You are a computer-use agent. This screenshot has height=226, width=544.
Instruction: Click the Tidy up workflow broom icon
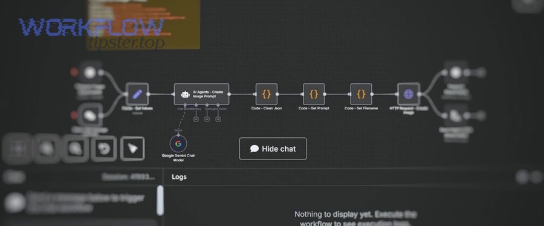coord(132,149)
